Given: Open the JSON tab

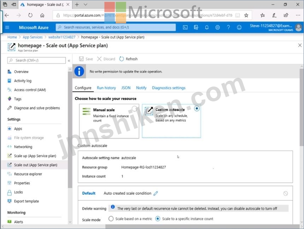Looking at the screenshot, I should click(126, 88).
